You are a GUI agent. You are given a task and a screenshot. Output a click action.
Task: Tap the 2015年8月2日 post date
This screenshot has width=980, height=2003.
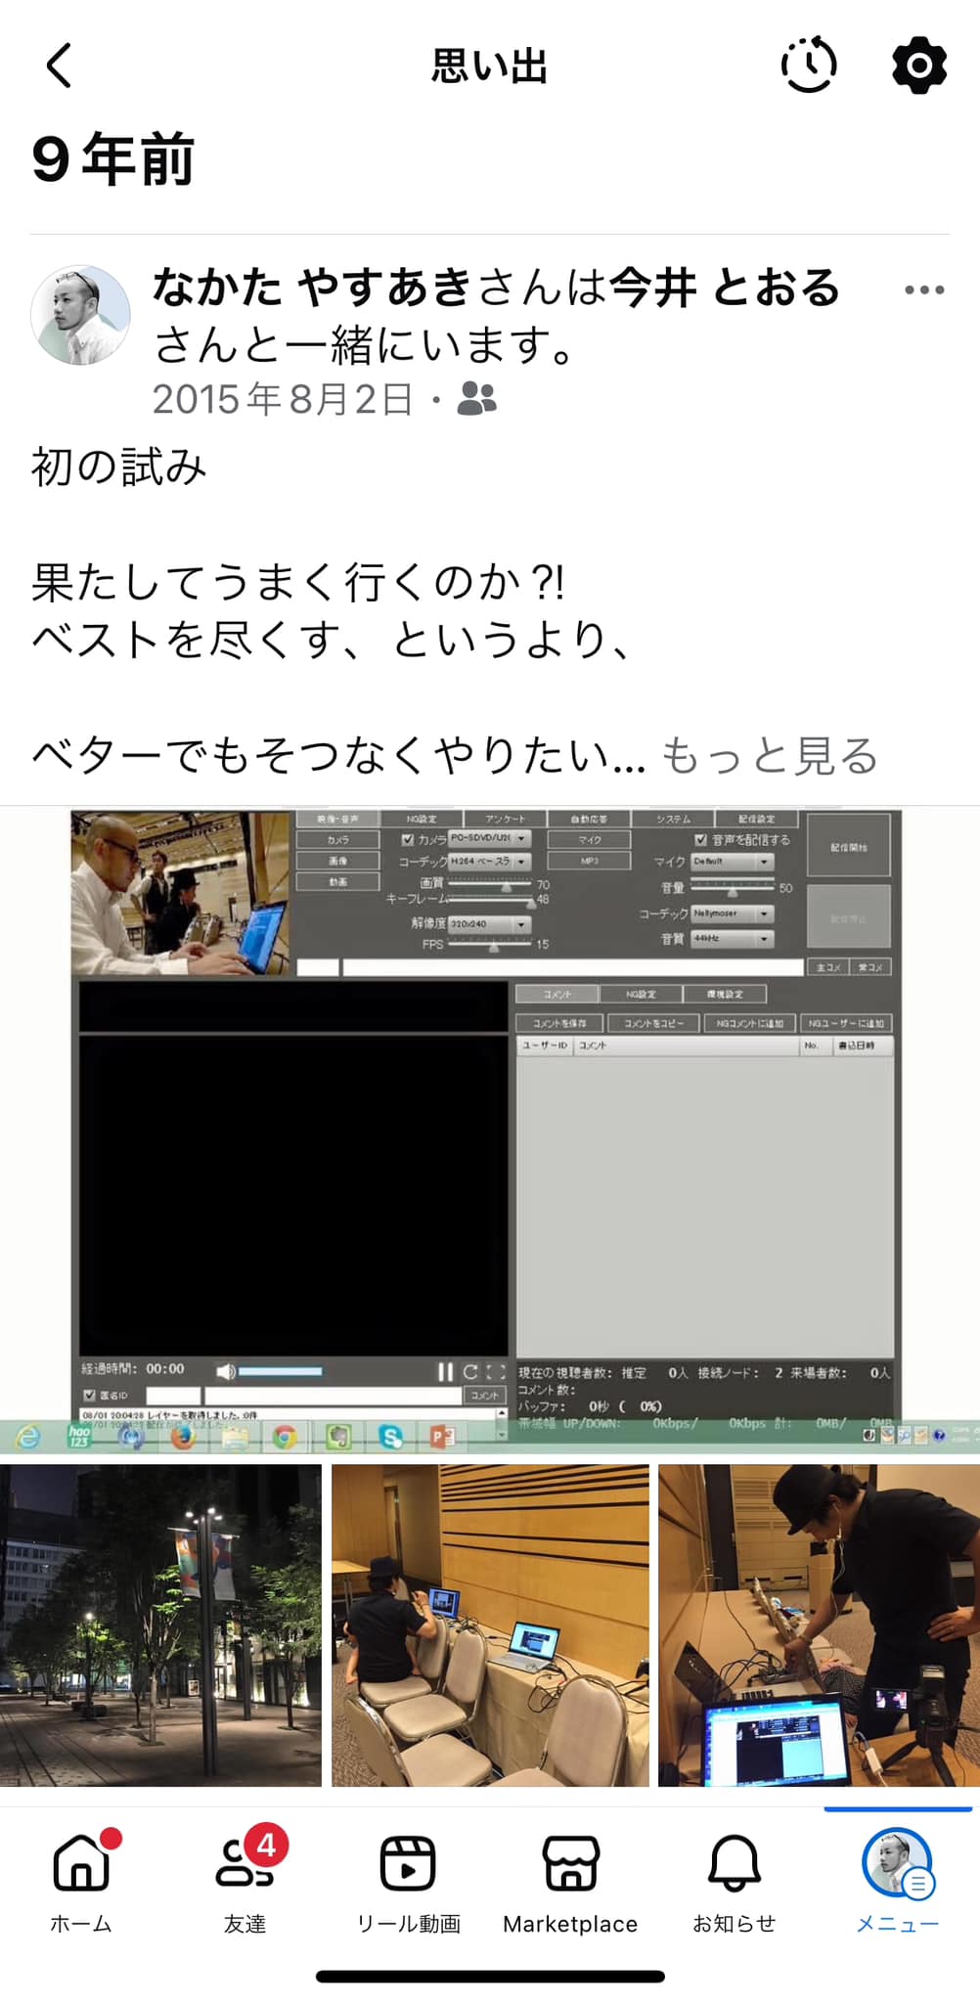point(284,399)
